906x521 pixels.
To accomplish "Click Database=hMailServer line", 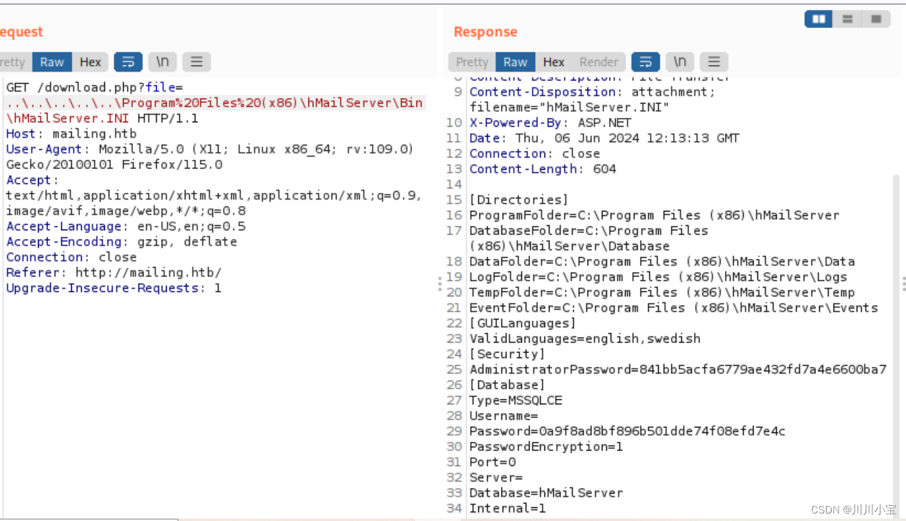I will point(546,493).
